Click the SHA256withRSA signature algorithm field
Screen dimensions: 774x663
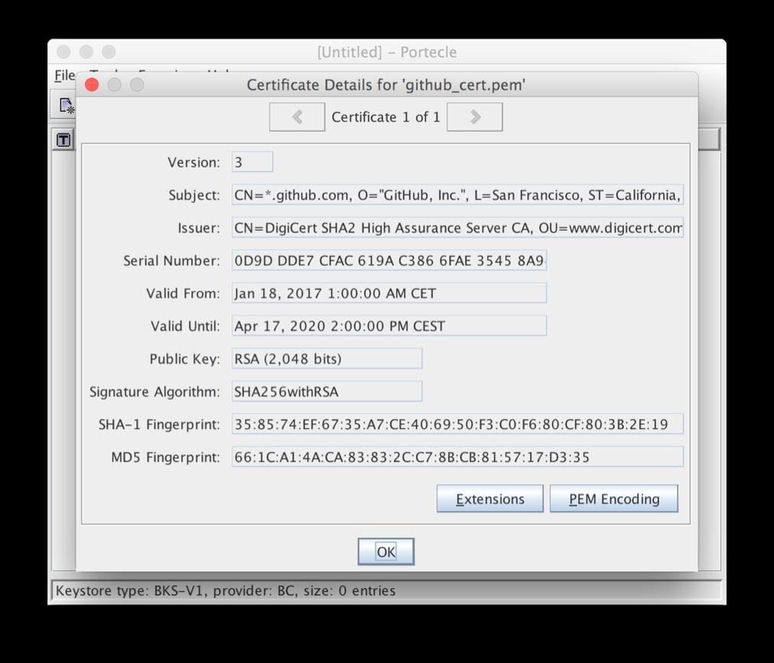tap(327, 392)
